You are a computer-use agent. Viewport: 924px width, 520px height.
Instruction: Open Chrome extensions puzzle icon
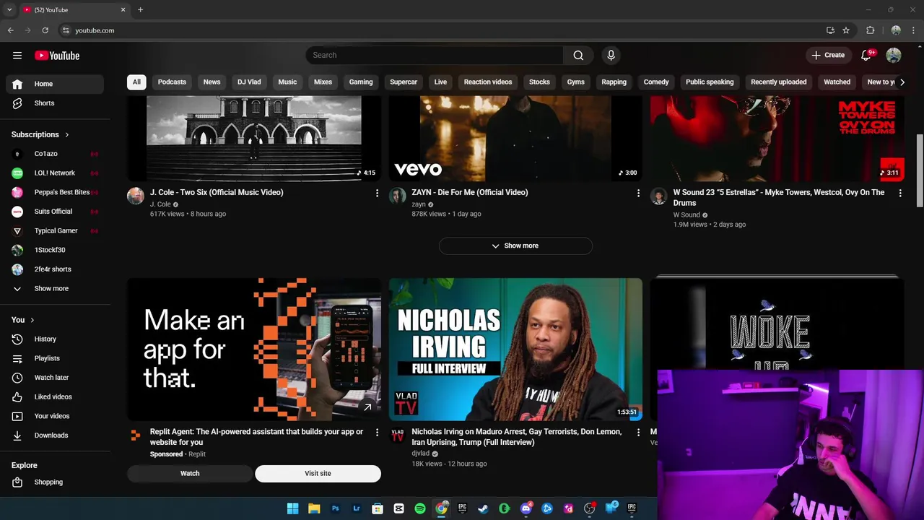871,30
